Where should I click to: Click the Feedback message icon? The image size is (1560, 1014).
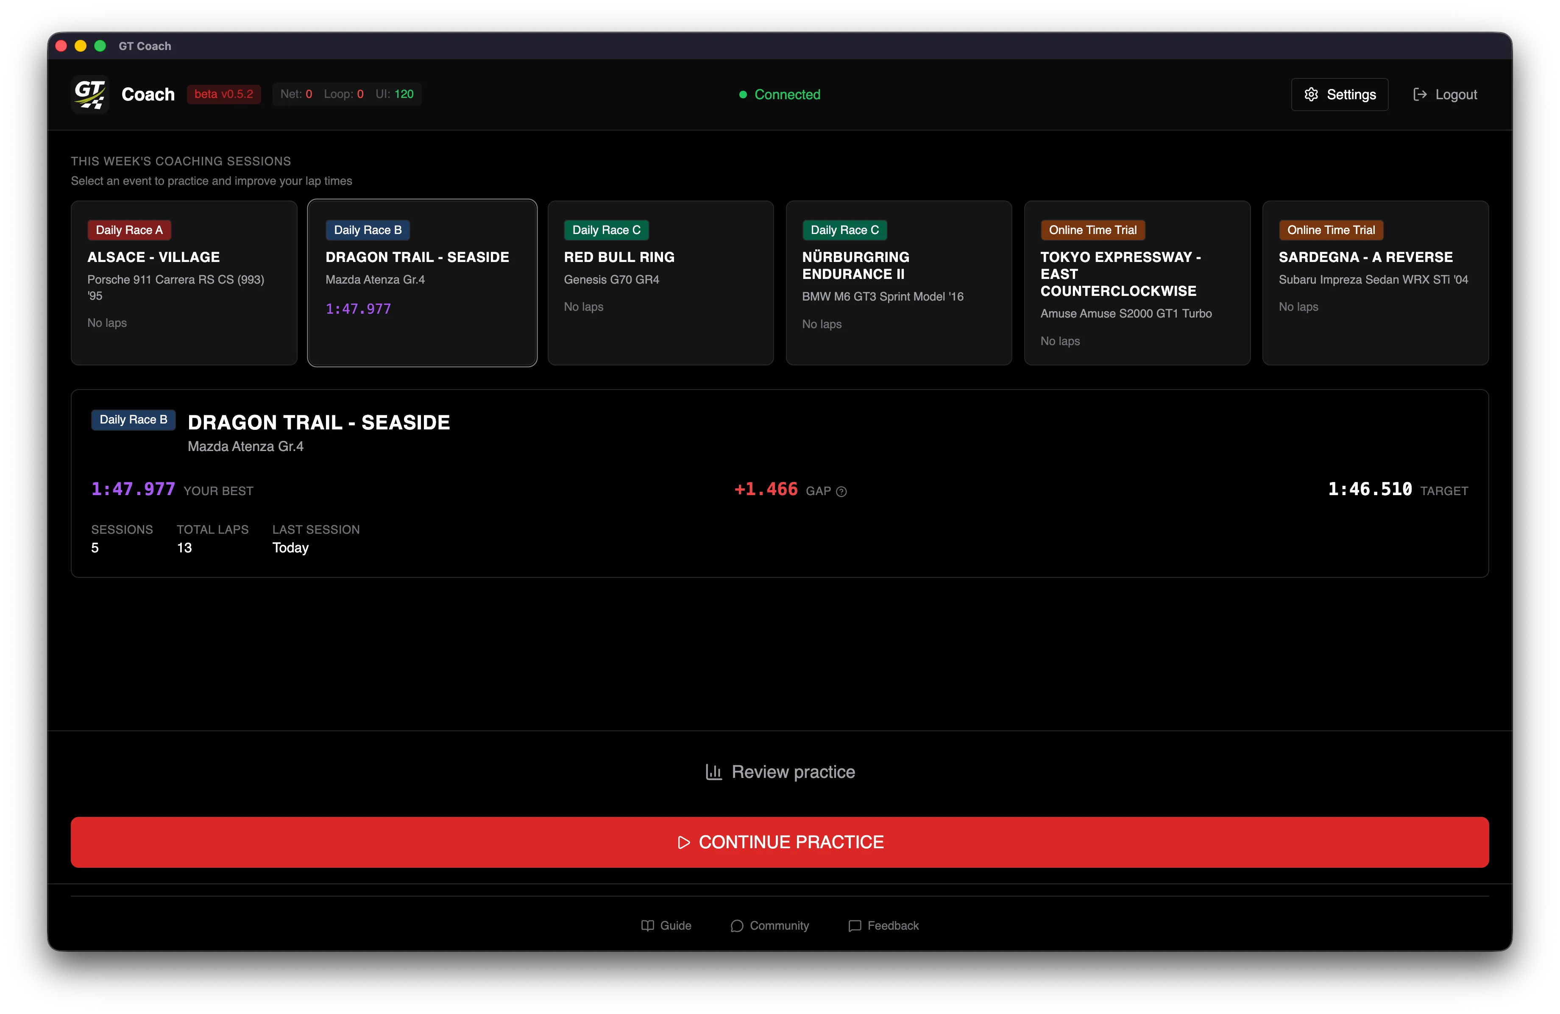(x=855, y=925)
